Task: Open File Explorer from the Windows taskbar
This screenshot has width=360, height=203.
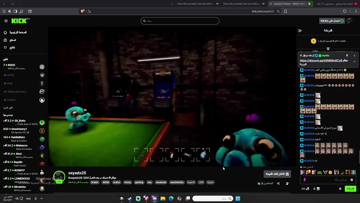Action: tap(163, 198)
